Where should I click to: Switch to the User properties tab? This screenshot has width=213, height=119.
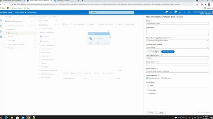pos(107,73)
